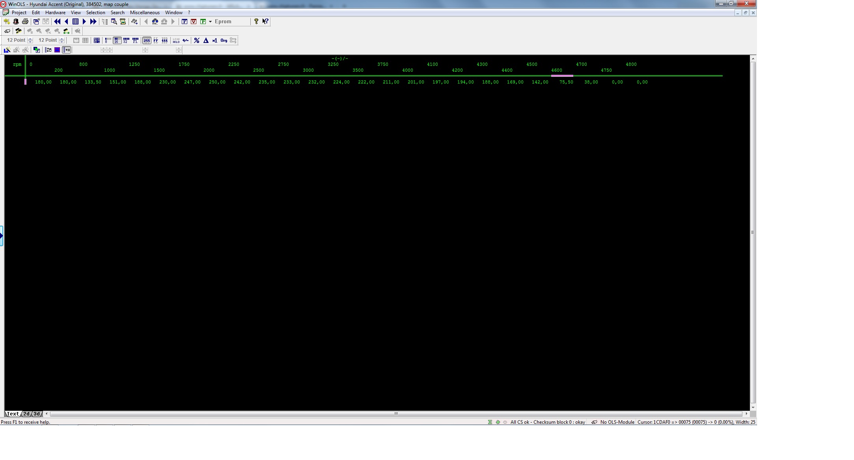
Task: Click the percent difference display icon
Action: tap(197, 41)
